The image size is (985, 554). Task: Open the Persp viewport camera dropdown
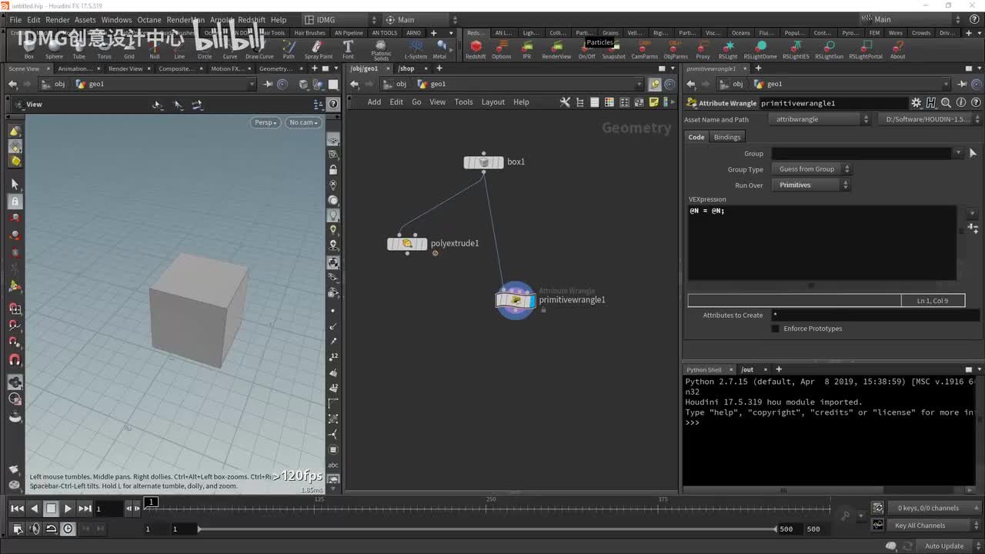point(265,122)
